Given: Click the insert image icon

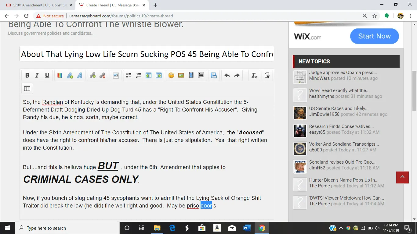Looking at the screenshot, I should (181, 76).
